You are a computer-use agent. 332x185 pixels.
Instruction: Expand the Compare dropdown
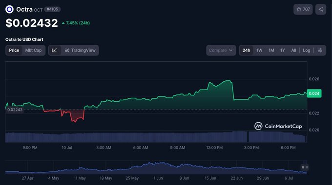click(221, 50)
